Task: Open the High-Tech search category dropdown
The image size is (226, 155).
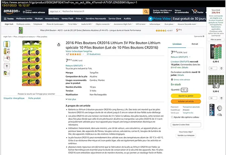Action: [x=55, y=12]
